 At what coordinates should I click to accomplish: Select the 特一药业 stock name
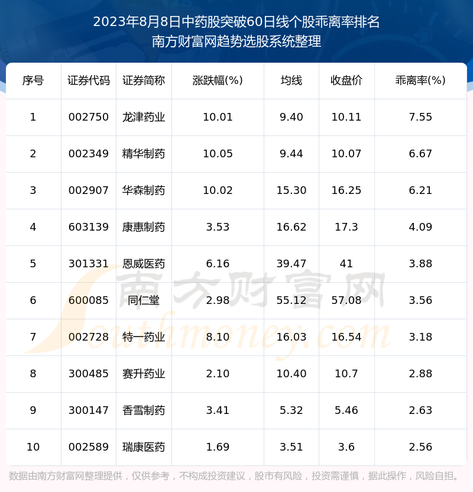pos(144,337)
